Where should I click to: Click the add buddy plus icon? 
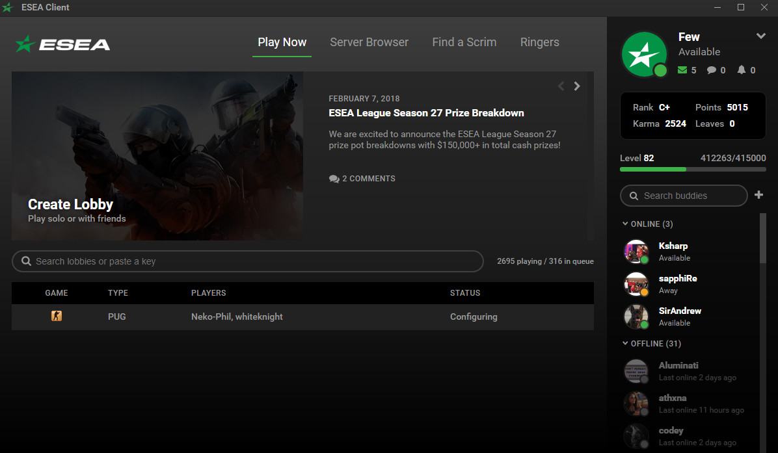[758, 195]
